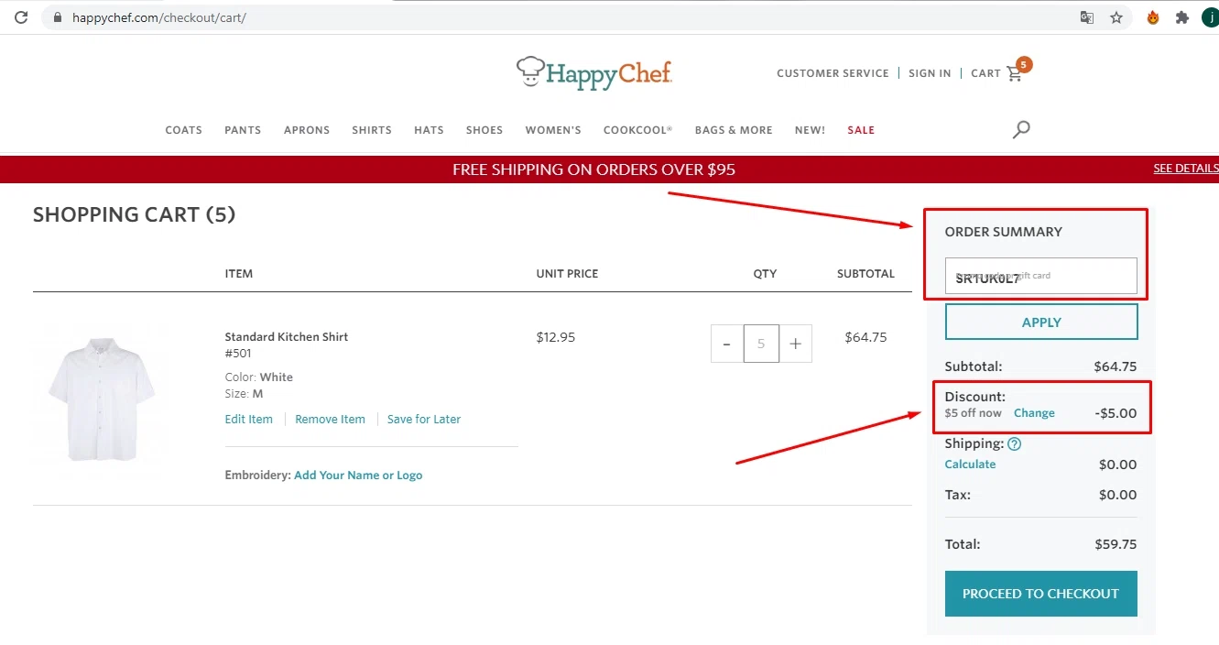Open the magnifier search icon

click(x=1021, y=130)
